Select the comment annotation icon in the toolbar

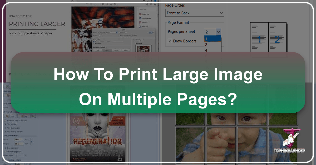[103, 4]
